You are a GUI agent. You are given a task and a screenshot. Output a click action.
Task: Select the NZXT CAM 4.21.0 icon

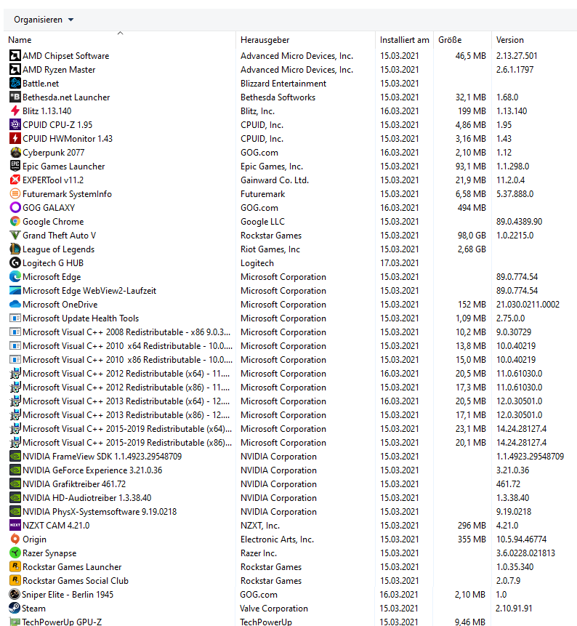[15, 526]
